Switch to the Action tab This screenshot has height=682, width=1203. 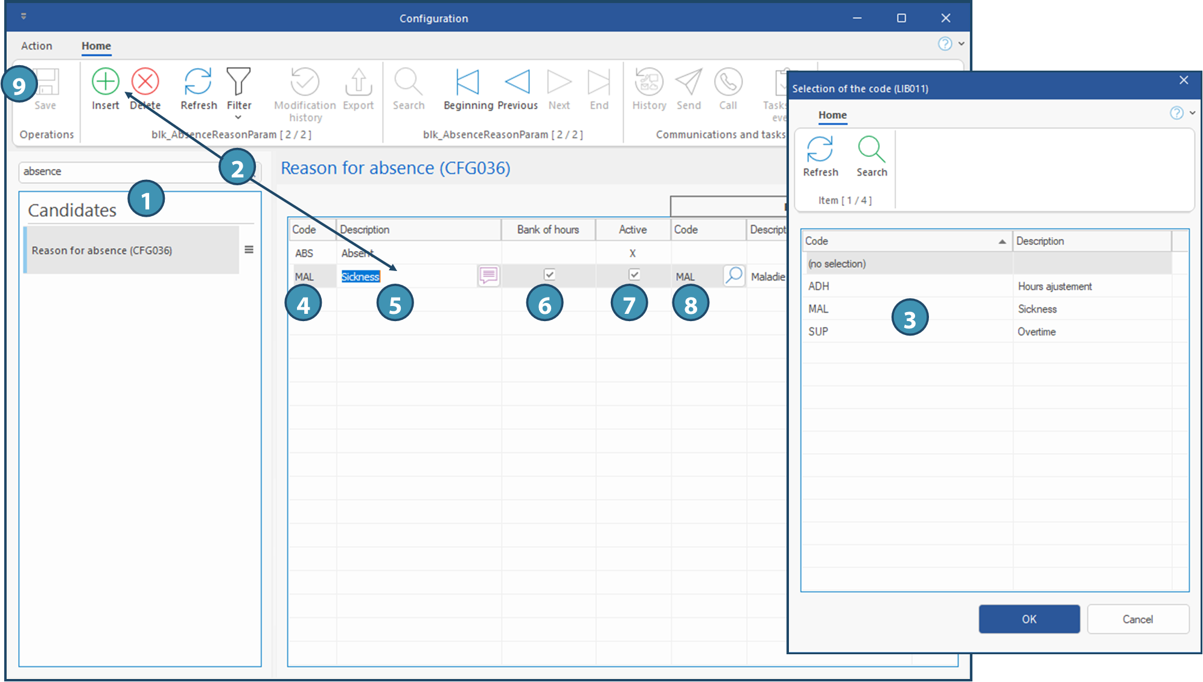click(36, 46)
